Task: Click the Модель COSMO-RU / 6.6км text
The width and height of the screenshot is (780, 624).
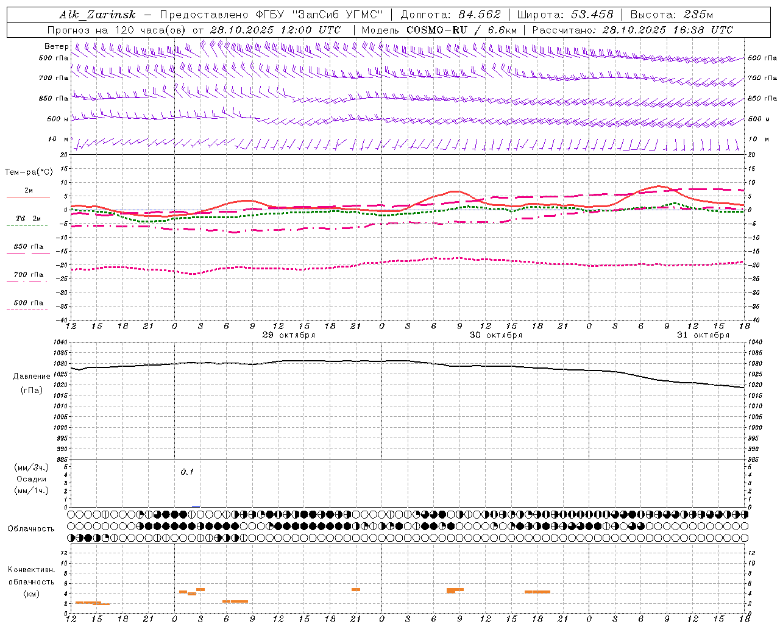Action: (439, 30)
